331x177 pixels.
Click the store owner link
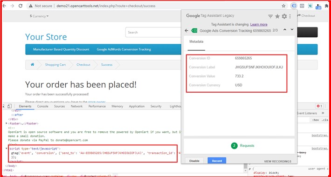click(97, 102)
